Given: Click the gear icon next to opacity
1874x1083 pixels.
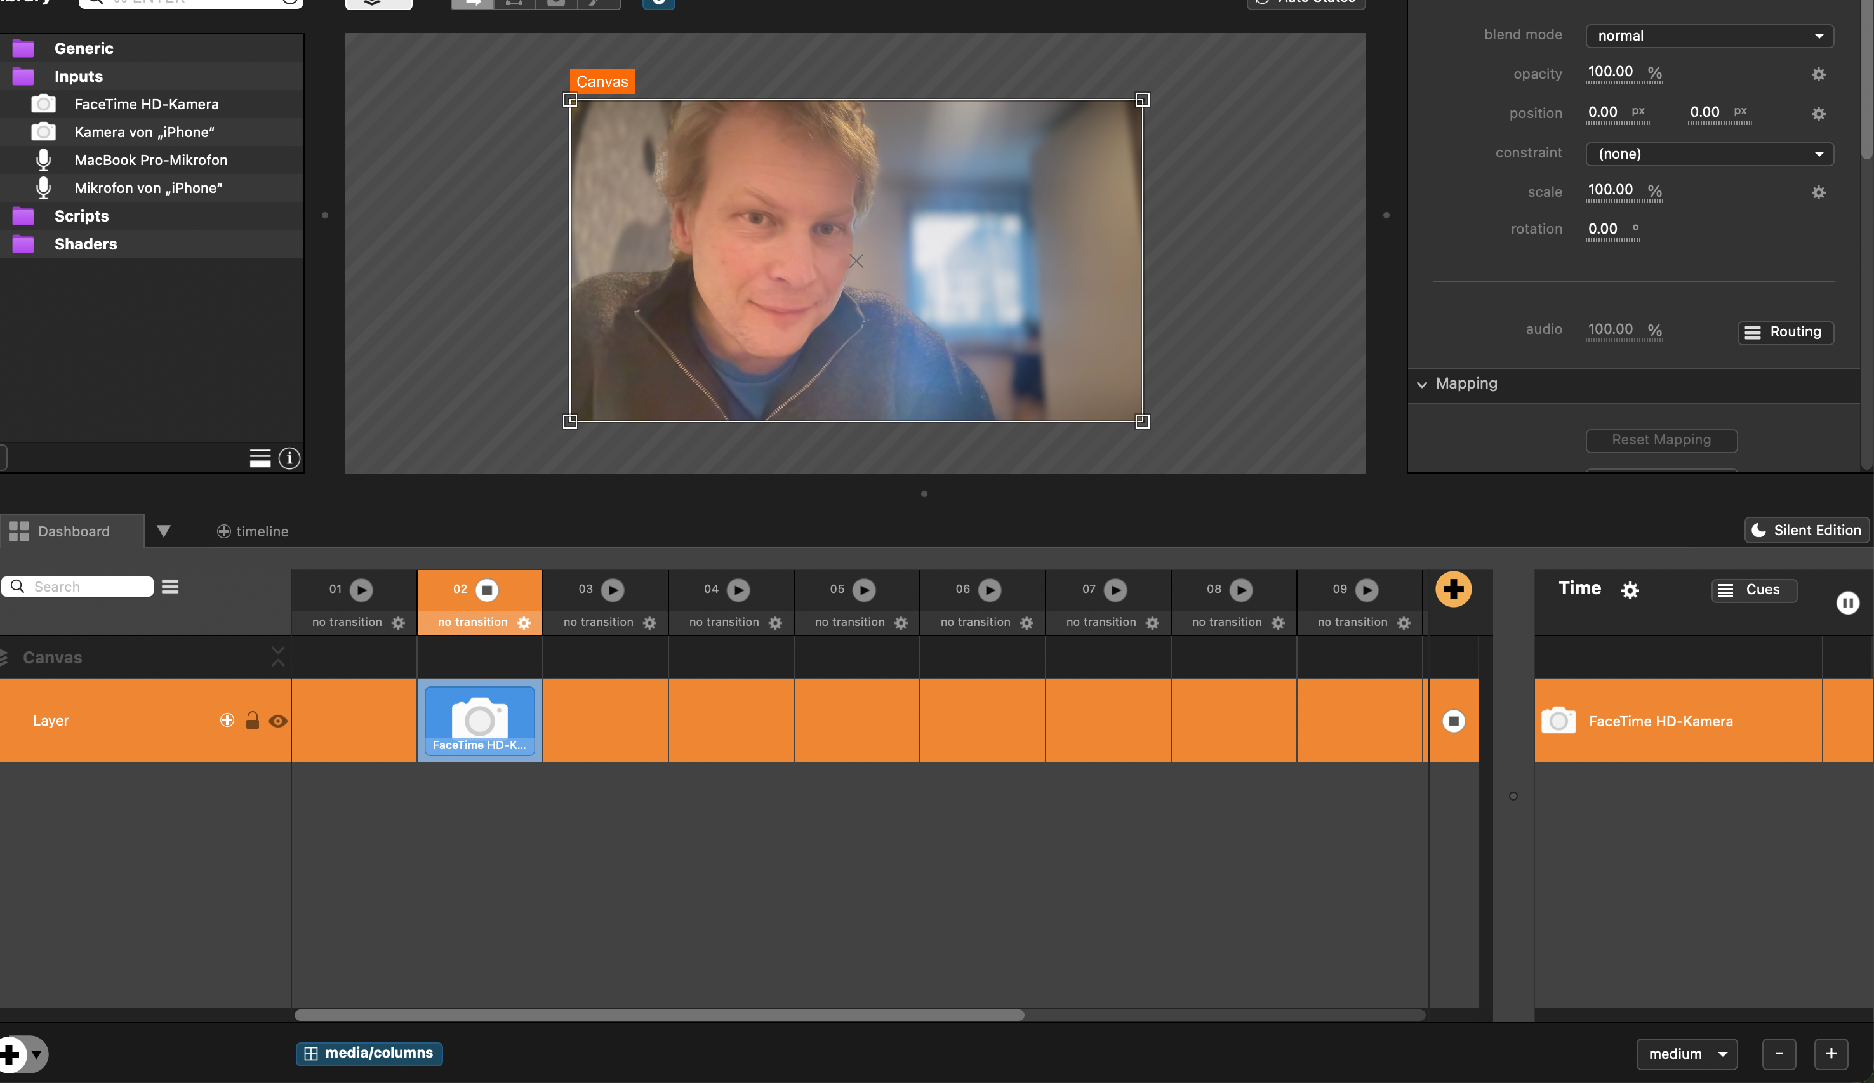Looking at the screenshot, I should pyautogui.click(x=1818, y=74).
